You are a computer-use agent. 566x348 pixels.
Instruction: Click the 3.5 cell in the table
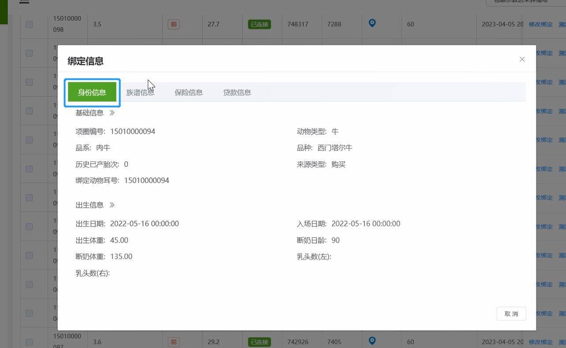(97, 24)
